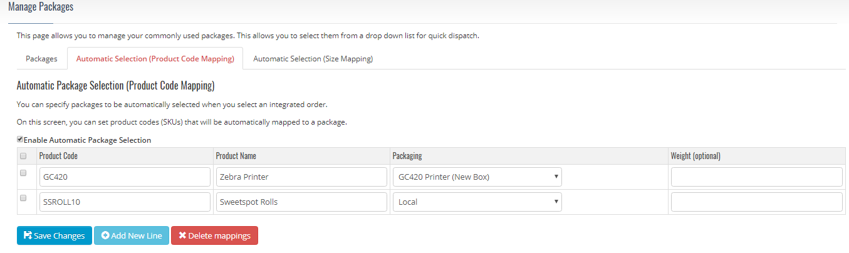This screenshot has height=253, width=849.
Task: Tick the SSROLL10 row checkbox
Action: [23, 198]
